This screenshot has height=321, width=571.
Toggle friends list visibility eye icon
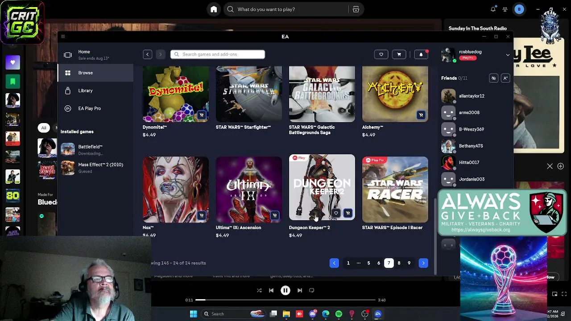click(493, 78)
